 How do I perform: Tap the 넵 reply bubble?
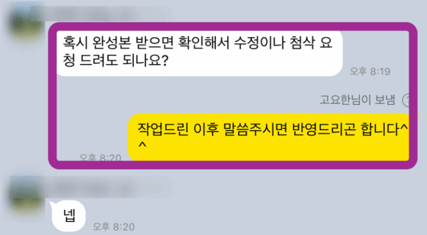coord(68,216)
